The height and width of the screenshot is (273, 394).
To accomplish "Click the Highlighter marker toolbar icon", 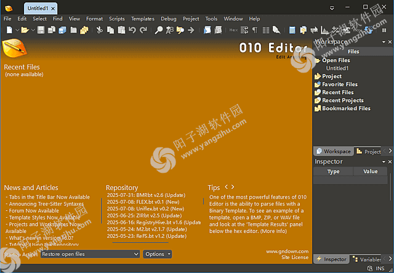I will 276,30.
